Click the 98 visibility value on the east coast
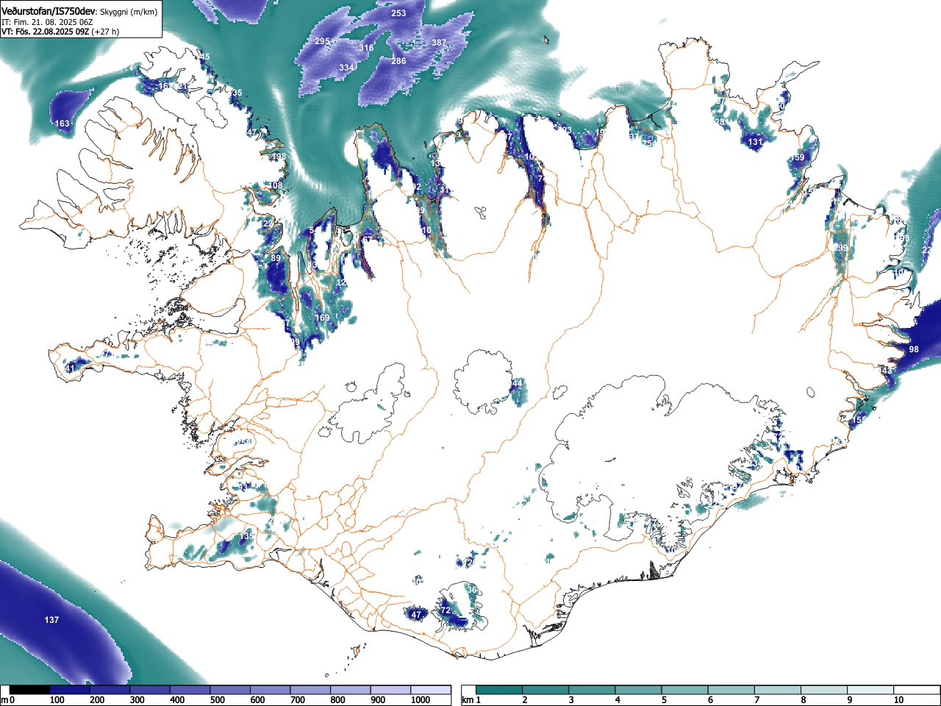This screenshot has height=706, width=941. tap(914, 349)
